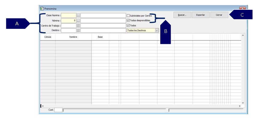This screenshot has height=119, width=255.
Task: Uncheck Todos desprendibles checkbox
Action: point(128,21)
